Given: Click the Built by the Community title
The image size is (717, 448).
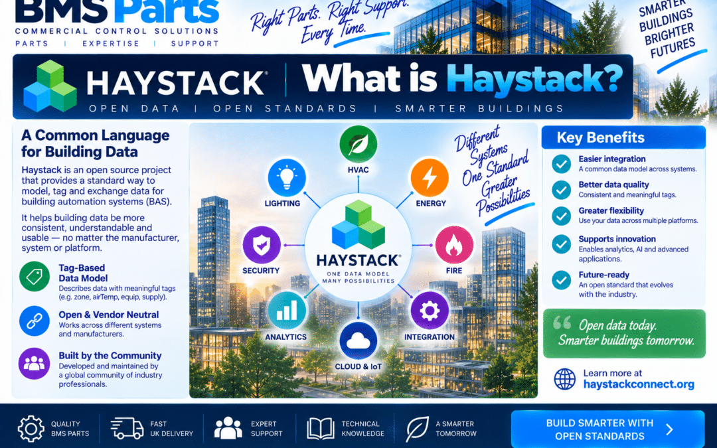Looking at the screenshot, I should coord(110,355).
